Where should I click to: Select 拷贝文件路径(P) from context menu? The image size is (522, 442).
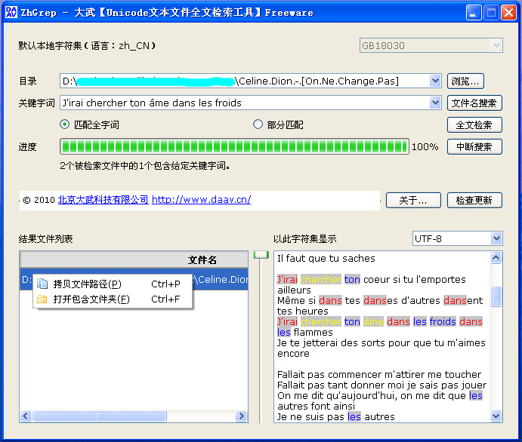tap(113, 284)
